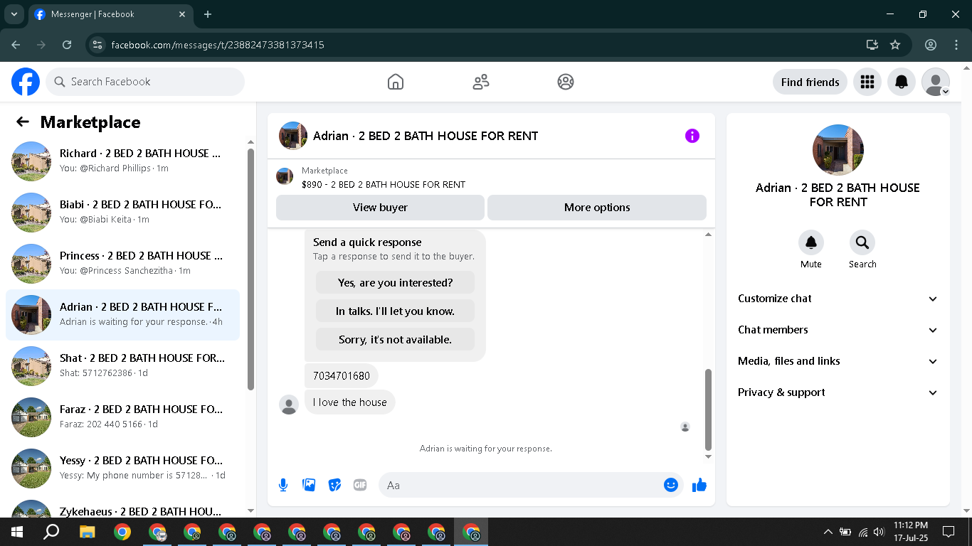Viewport: 972px width, 546px height.
Task: Click the large listing photo in info panel
Action: pyautogui.click(x=838, y=150)
